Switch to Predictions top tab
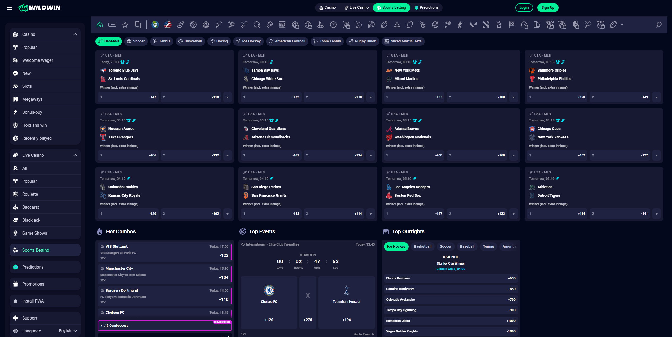The image size is (672, 337). 426,7
